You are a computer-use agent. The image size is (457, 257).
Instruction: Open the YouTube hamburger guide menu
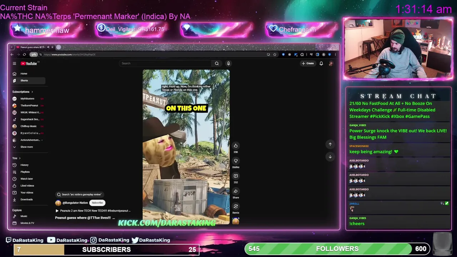(x=14, y=64)
